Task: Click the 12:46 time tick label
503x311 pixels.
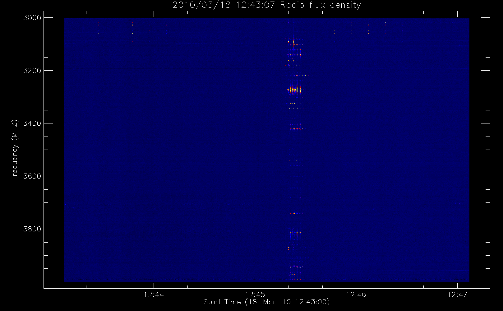Action: [x=356, y=295]
